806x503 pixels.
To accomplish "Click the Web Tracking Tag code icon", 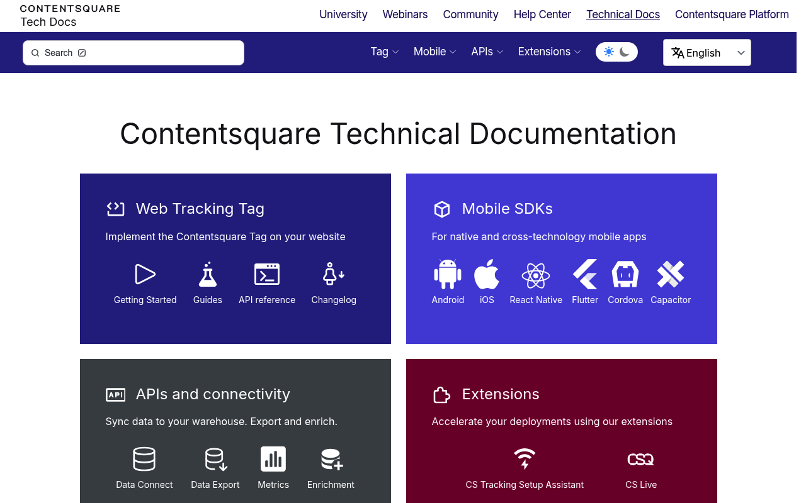I will (115, 209).
